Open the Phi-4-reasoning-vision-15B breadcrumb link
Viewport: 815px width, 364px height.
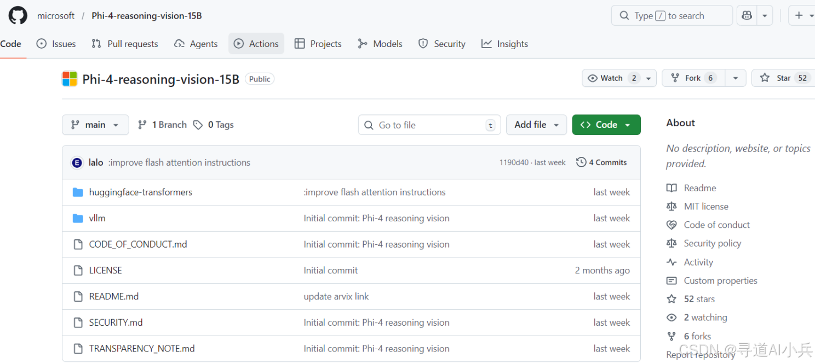(147, 16)
